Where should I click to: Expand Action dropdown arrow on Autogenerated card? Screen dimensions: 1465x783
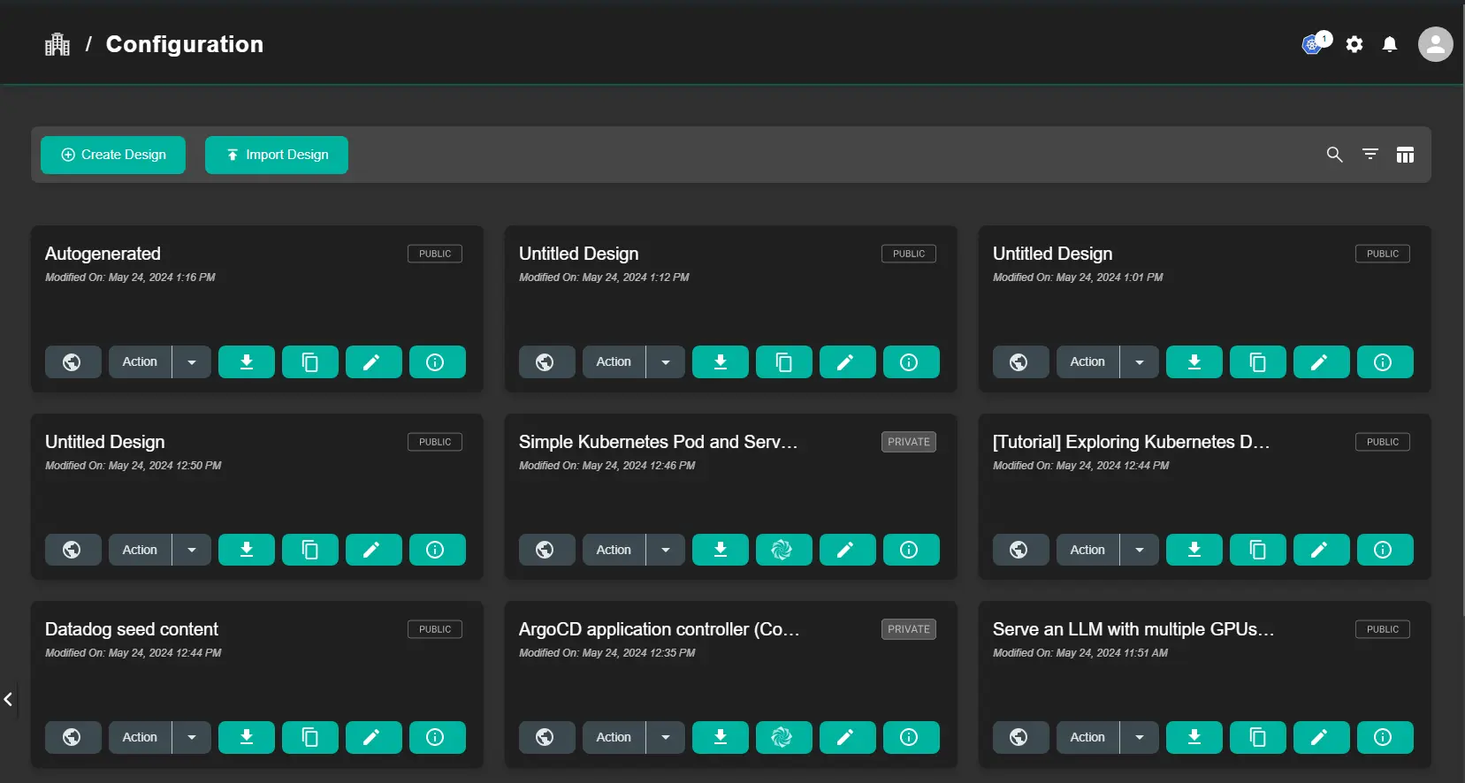click(192, 362)
